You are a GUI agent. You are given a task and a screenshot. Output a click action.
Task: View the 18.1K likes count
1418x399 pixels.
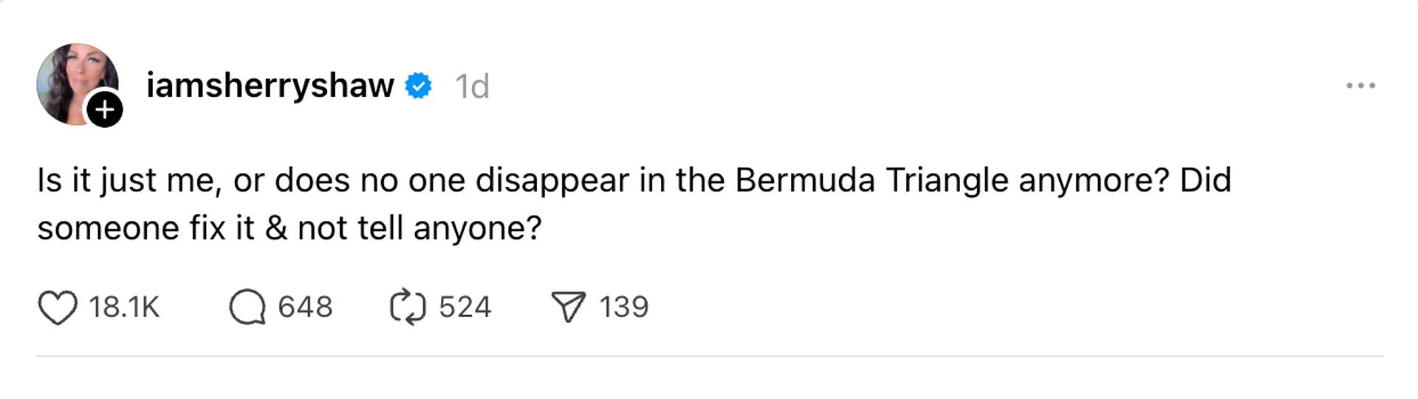click(x=124, y=307)
